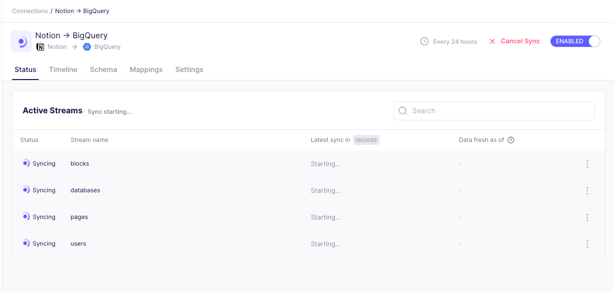This screenshot has width=614, height=292.
Task: Focus the stream Search field
Action: click(494, 111)
